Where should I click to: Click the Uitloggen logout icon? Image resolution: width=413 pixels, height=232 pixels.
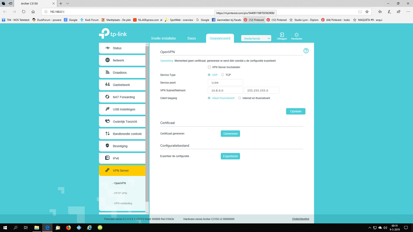tap(282, 34)
